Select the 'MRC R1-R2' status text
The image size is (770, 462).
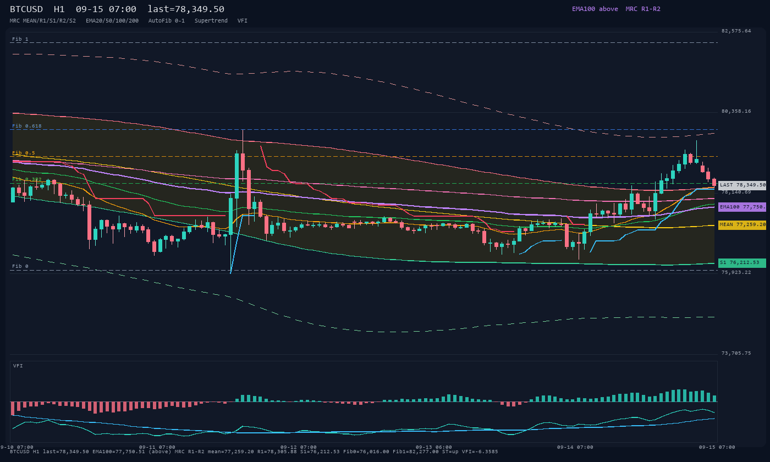pyautogui.click(x=643, y=9)
